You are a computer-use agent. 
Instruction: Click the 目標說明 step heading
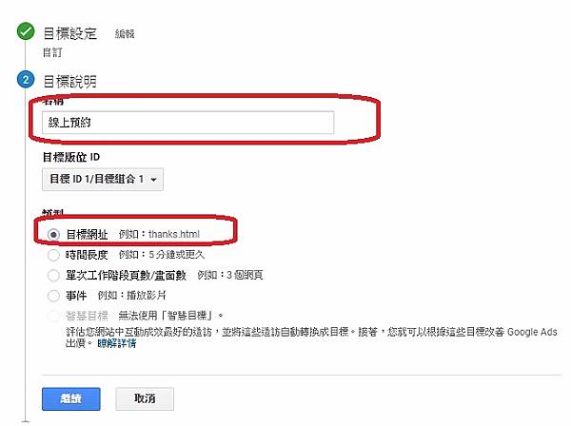point(69,81)
